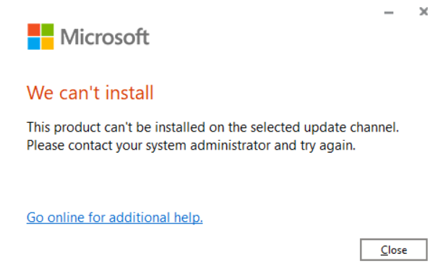438x266 pixels.
Task: Click the blue square of Microsoft logo
Action: tap(34, 43)
